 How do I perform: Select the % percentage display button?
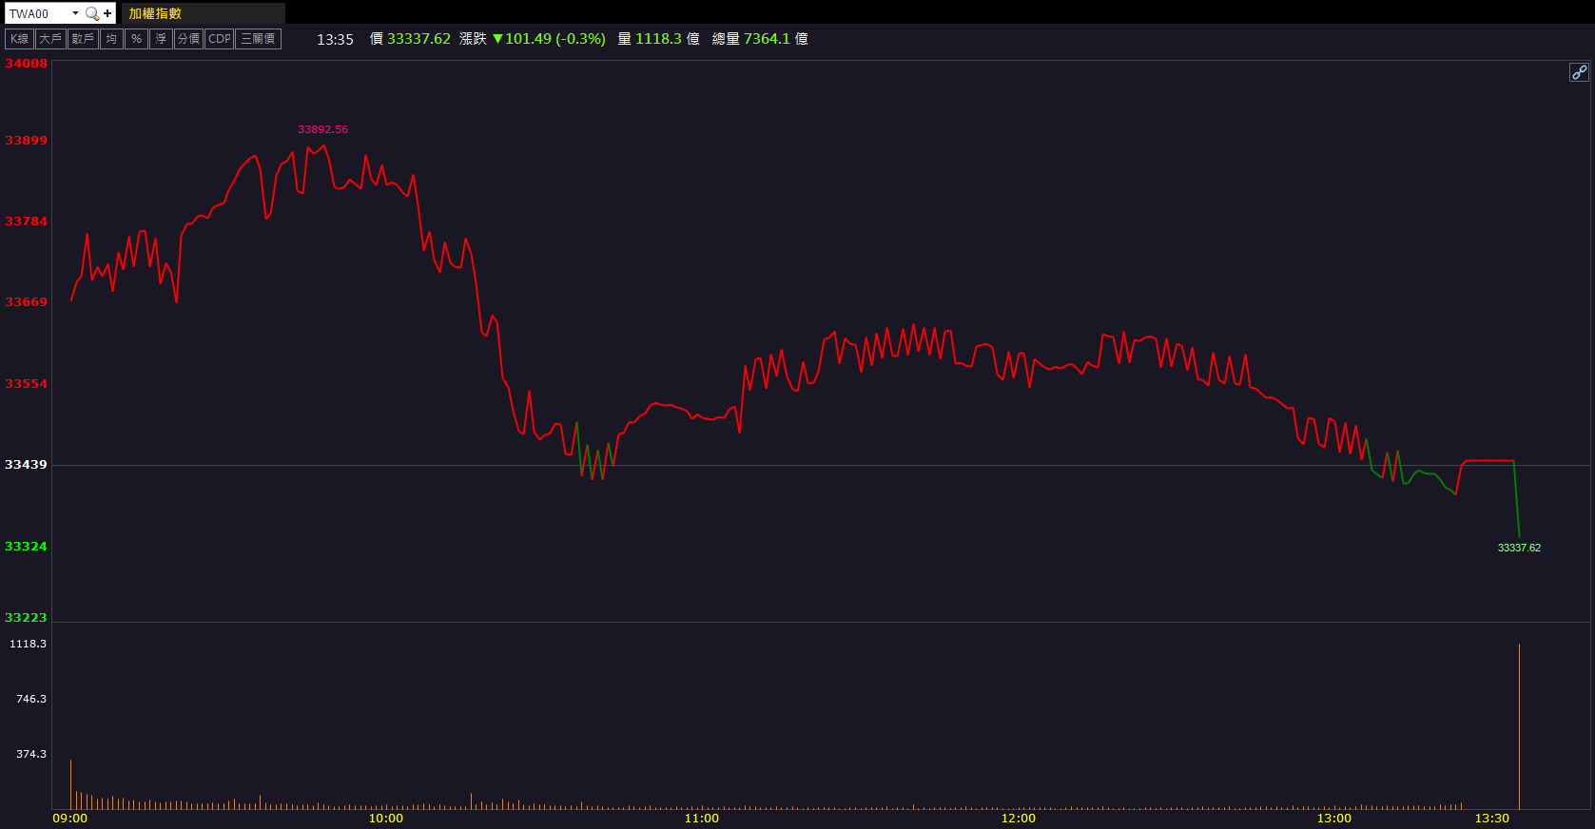point(136,39)
